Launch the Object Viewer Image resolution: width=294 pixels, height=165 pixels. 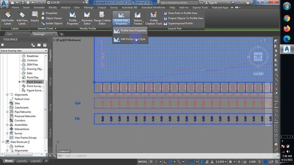51,18
